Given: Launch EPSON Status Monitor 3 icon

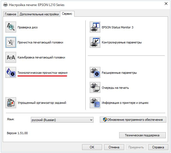Looking at the screenshot, I should [x=95, y=27].
